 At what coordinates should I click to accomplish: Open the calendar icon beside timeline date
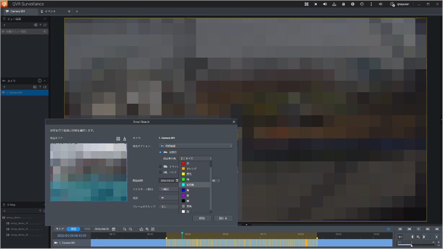[x=113, y=229]
